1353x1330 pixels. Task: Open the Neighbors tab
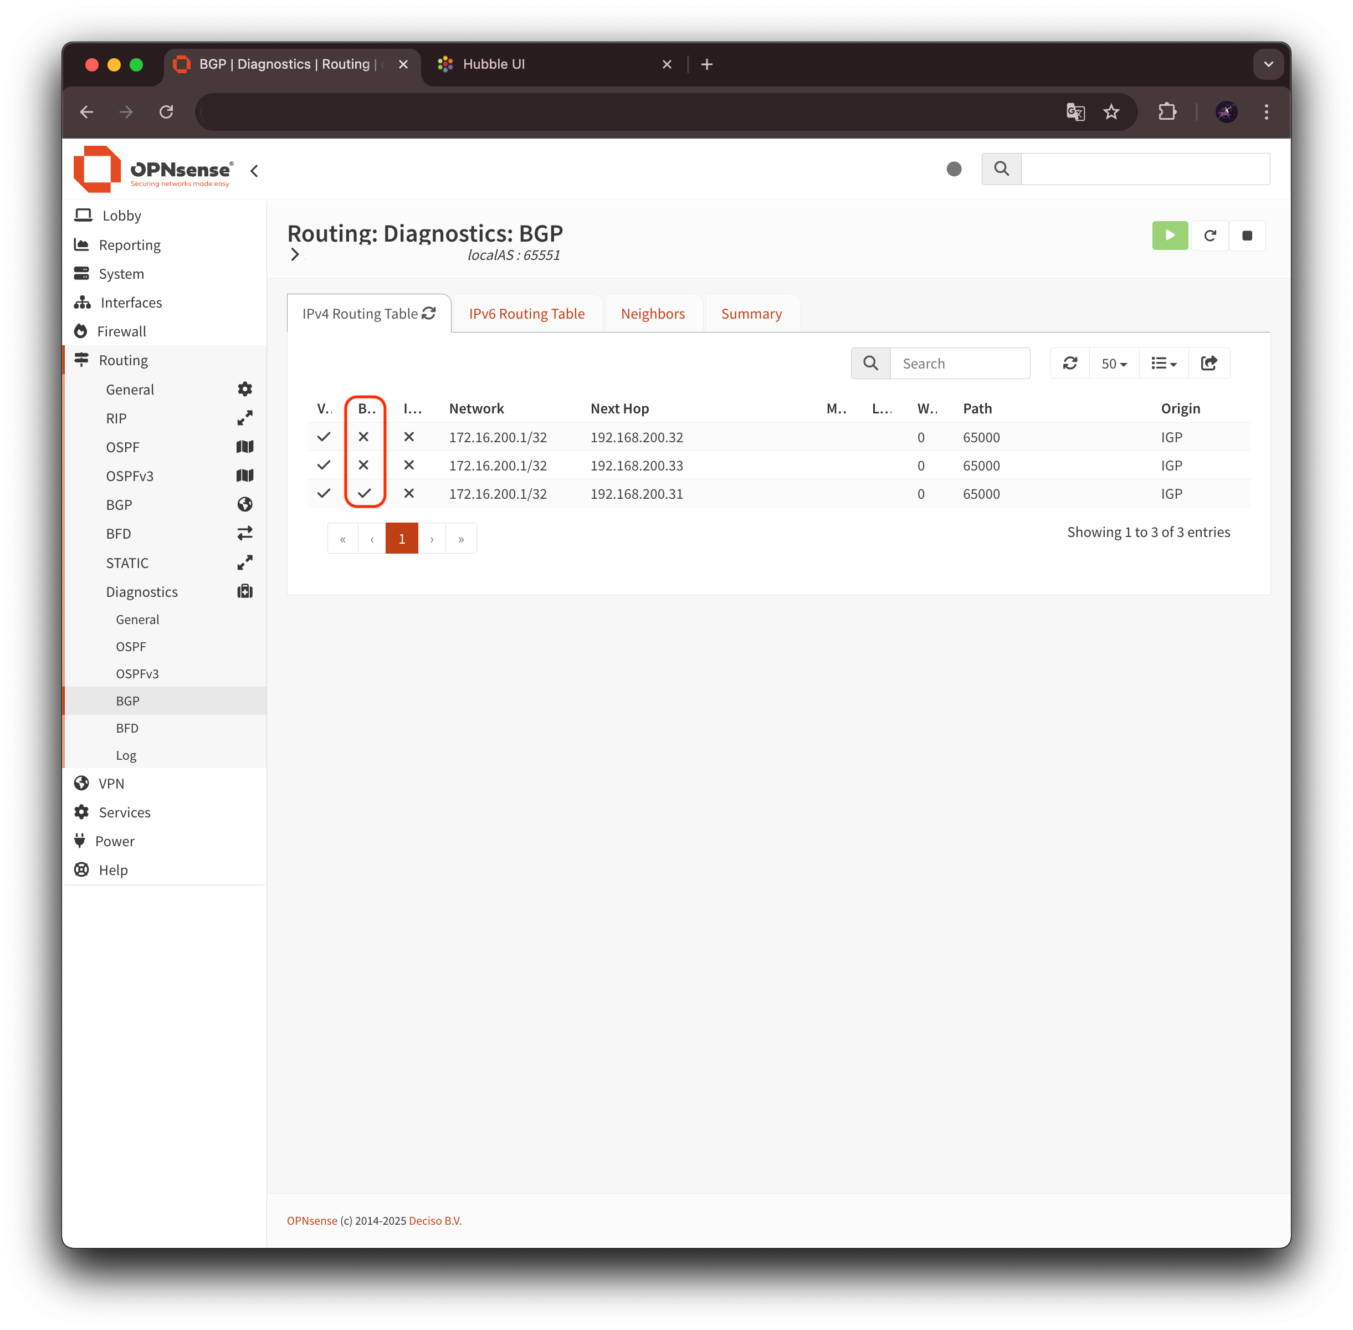coord(653,314)
